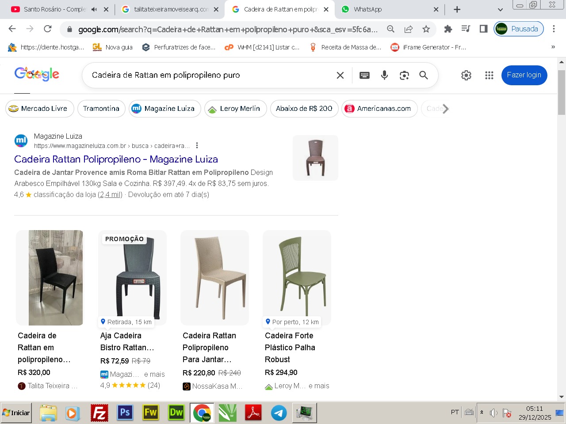Open the on-screen virtual keyboard
The image size is (566, 424).
tap(364, 75)
